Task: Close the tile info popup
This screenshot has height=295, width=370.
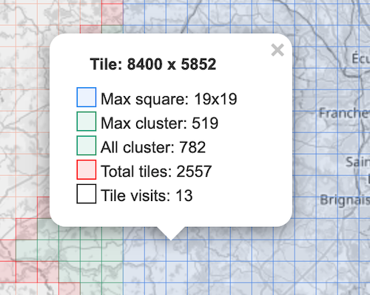Action: (277, 50)
